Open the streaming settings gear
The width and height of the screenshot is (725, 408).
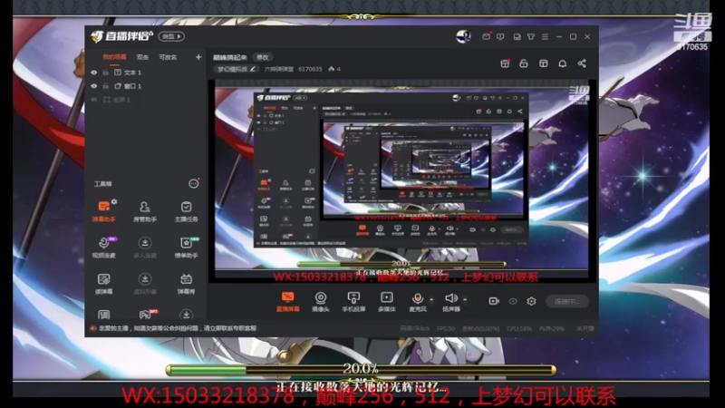(531, 301)
